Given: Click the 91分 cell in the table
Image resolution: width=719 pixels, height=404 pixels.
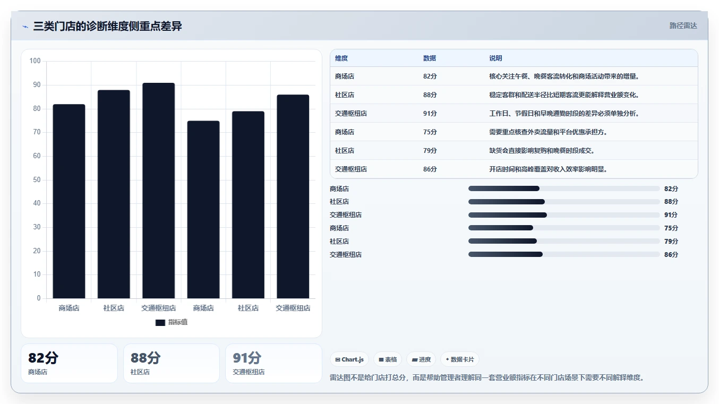Looking at the screenshot, I should point(430,114).
